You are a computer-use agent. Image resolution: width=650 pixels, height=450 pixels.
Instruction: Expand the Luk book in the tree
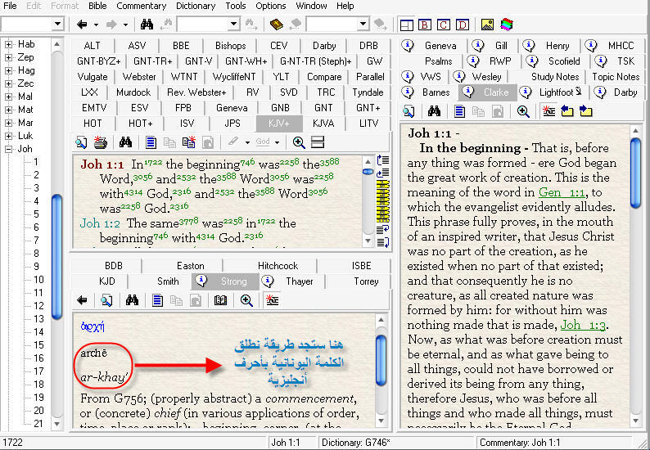click(x=8, y=136)
